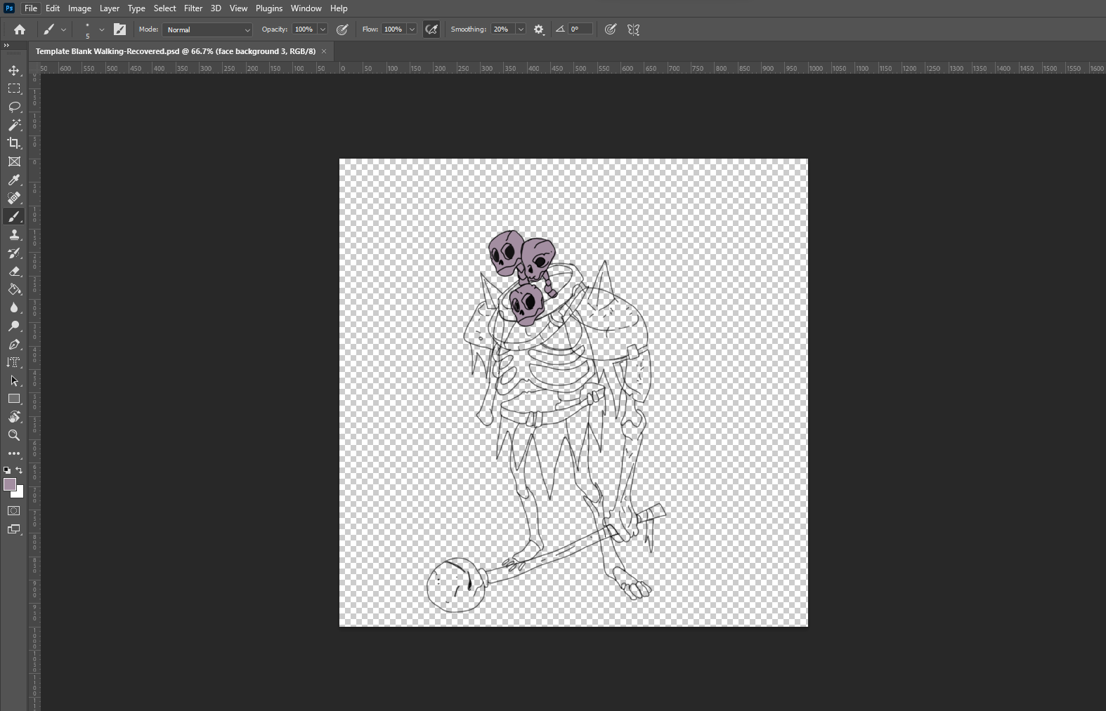Open the Layer menu
Image resolution: width=1106 pixels, height=711 pixels.
tap(109, 8)
